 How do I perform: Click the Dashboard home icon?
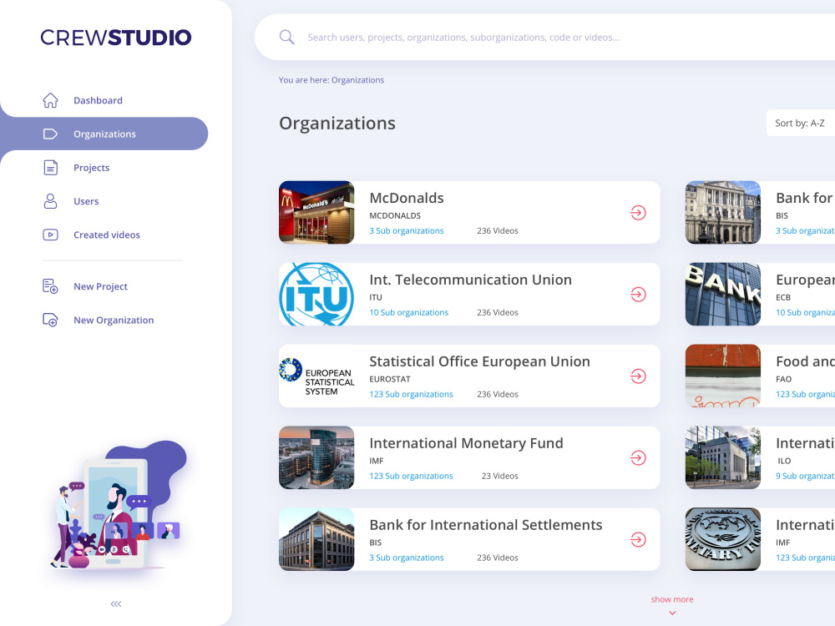click(x=50, y=100)
